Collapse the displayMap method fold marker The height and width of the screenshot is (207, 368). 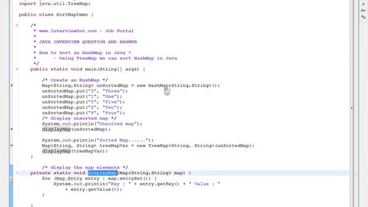coord(17,172)
